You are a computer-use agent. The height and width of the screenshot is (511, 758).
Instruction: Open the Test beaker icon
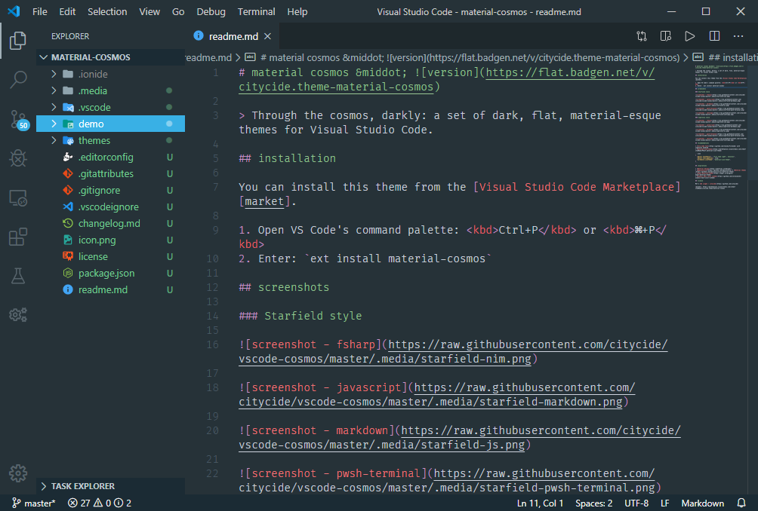(18, 276)
